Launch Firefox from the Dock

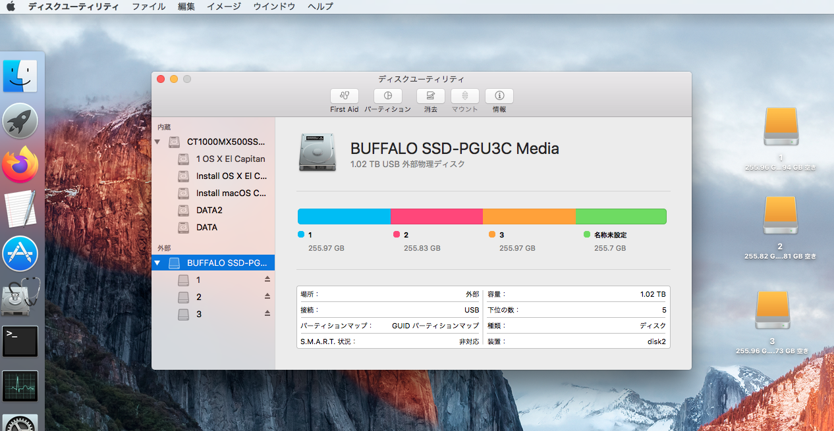click(20, 165)
